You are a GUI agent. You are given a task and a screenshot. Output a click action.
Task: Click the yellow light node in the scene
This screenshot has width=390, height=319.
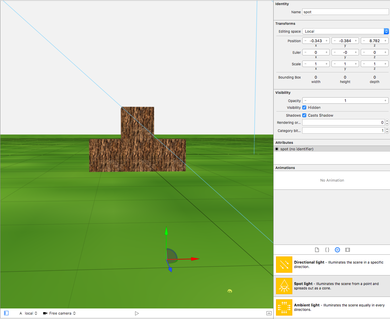(230, 291)
